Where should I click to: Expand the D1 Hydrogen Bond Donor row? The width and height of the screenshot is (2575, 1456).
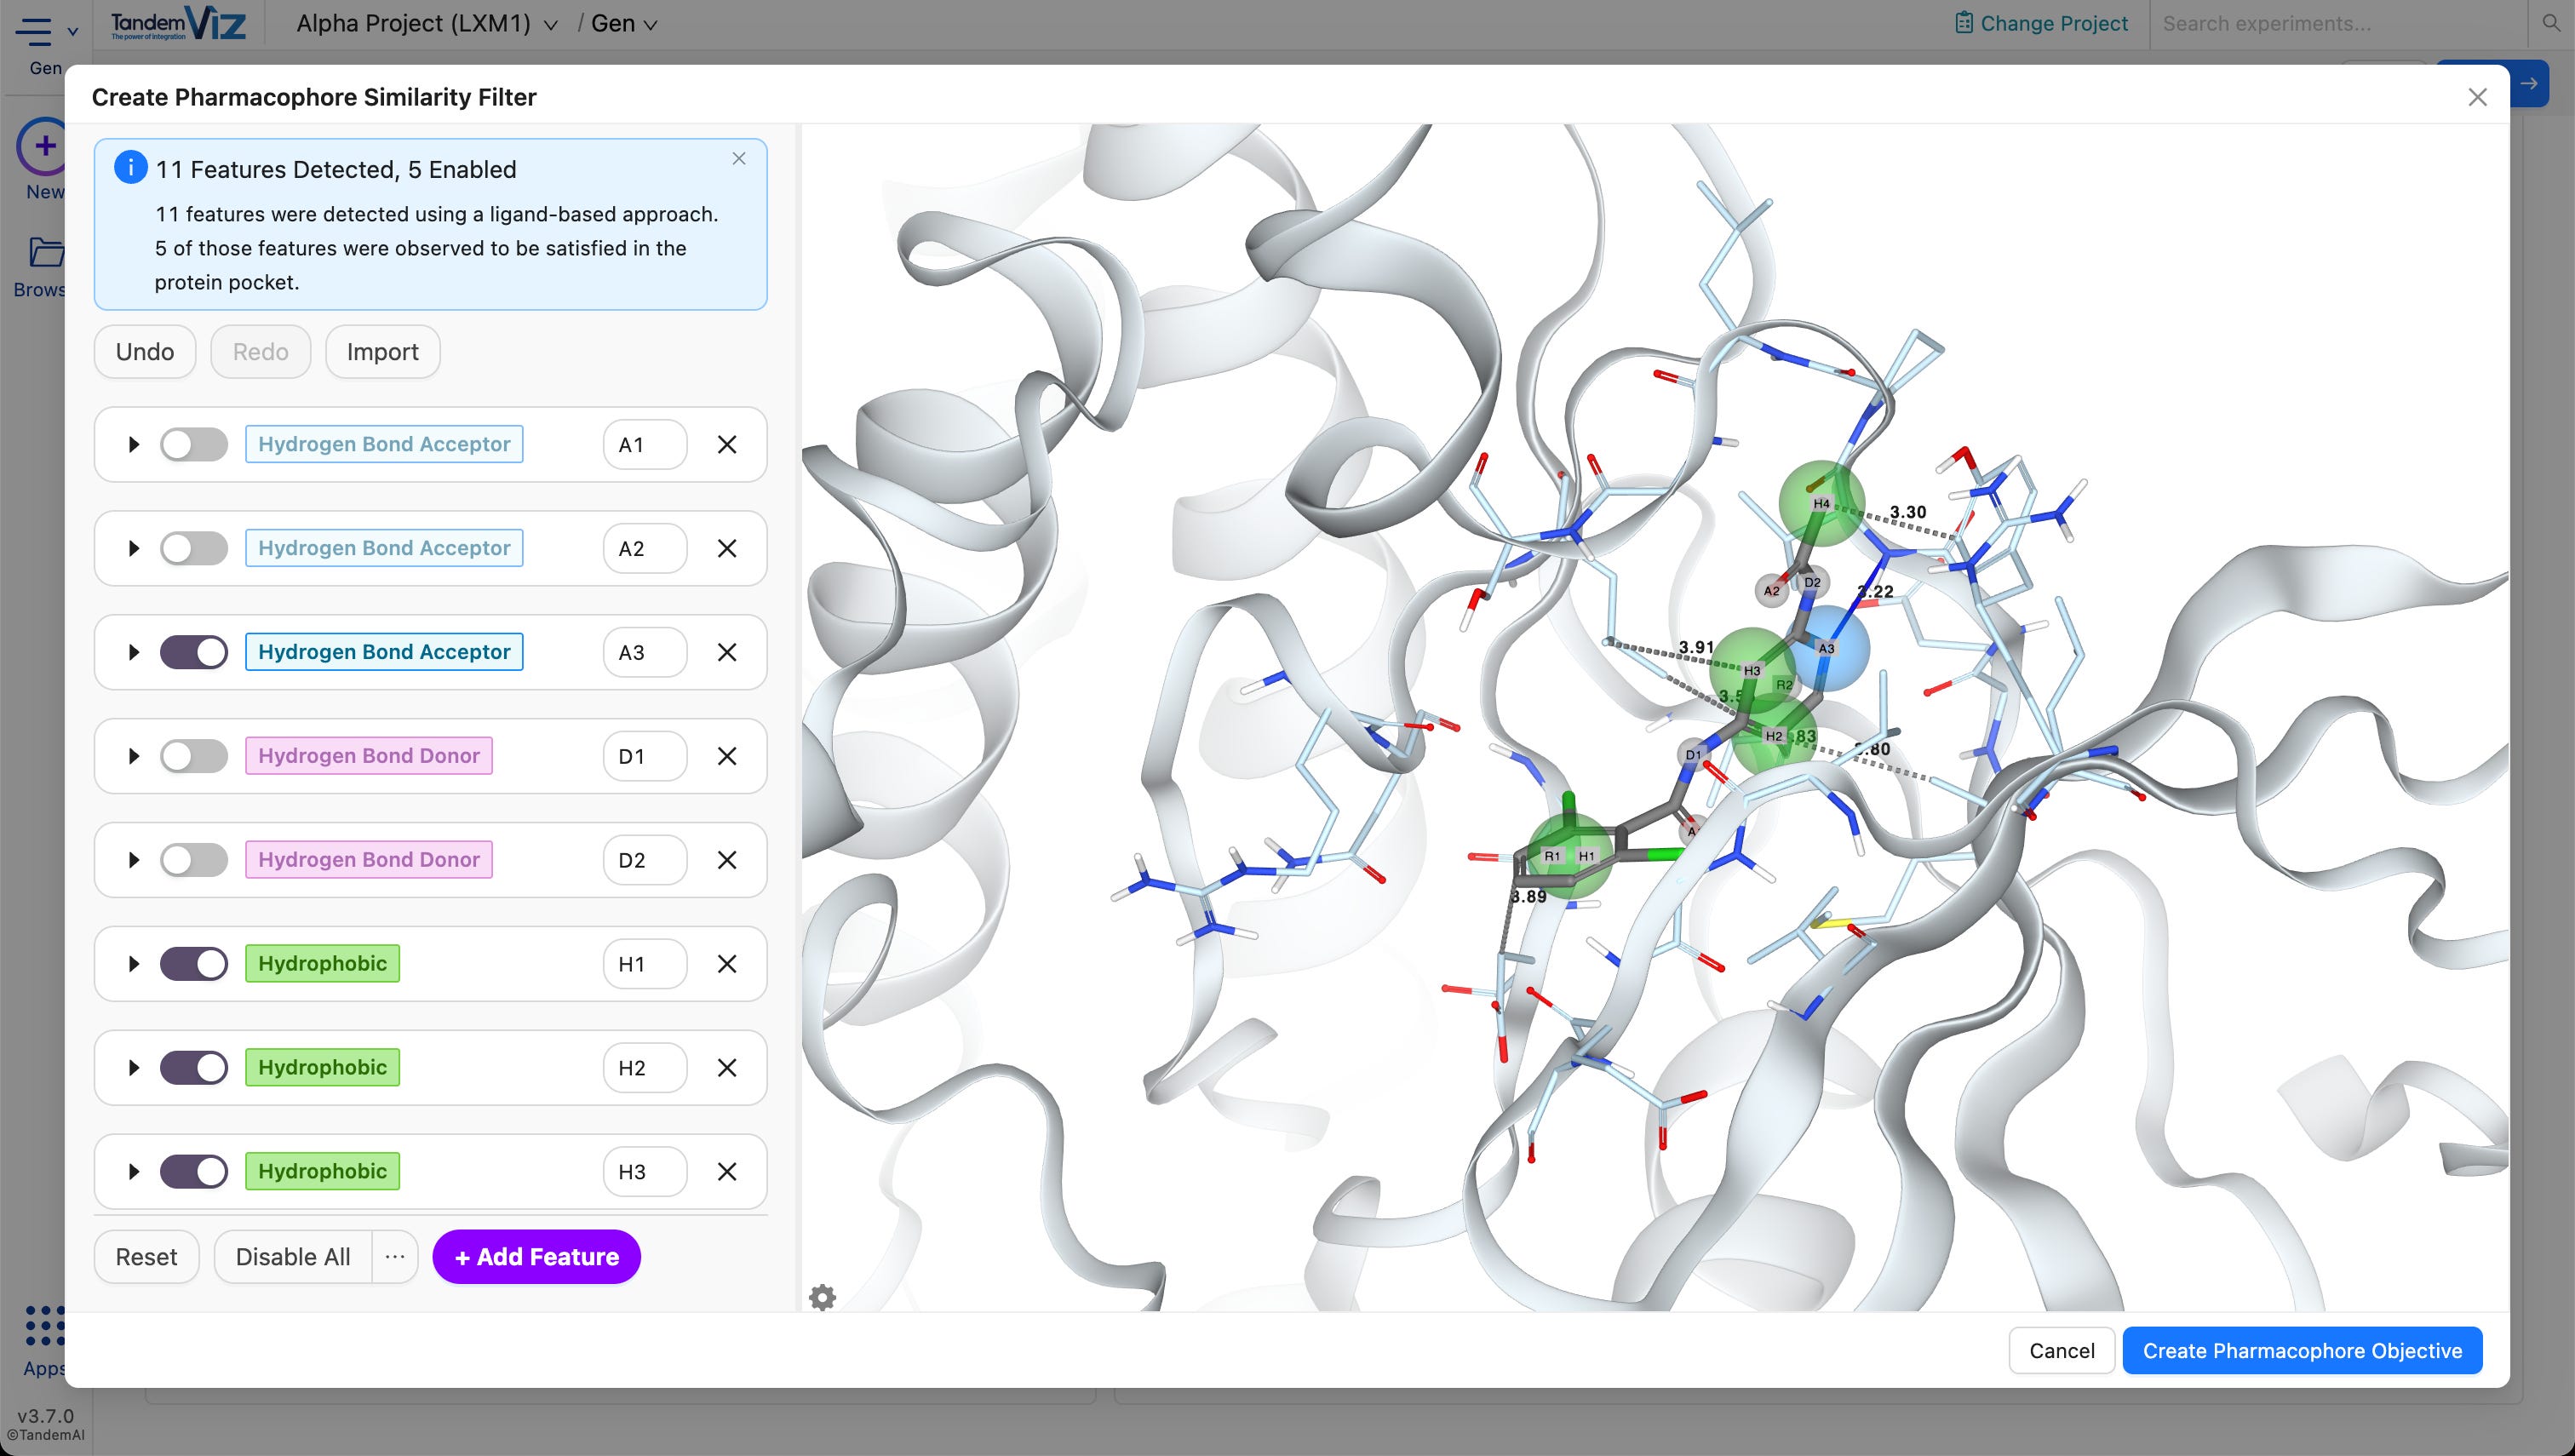pos(133,756)
